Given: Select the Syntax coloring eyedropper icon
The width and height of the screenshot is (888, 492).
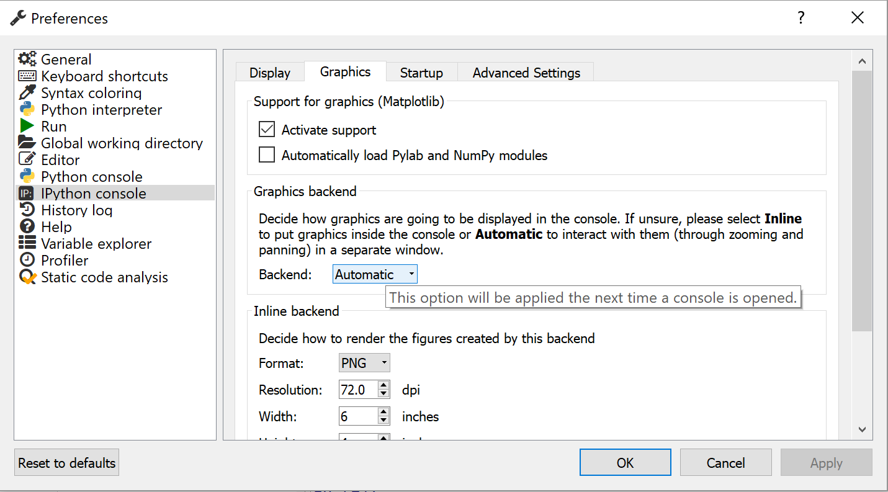Looking at the screenshot, I should tap(27, 93).
